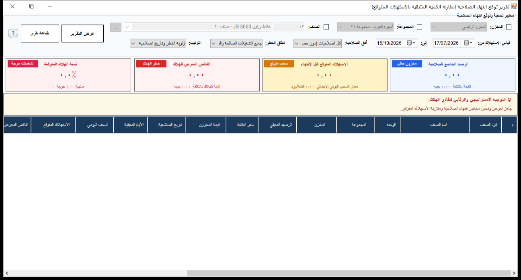
Task: Click the minimize window button
Action: 50,6
